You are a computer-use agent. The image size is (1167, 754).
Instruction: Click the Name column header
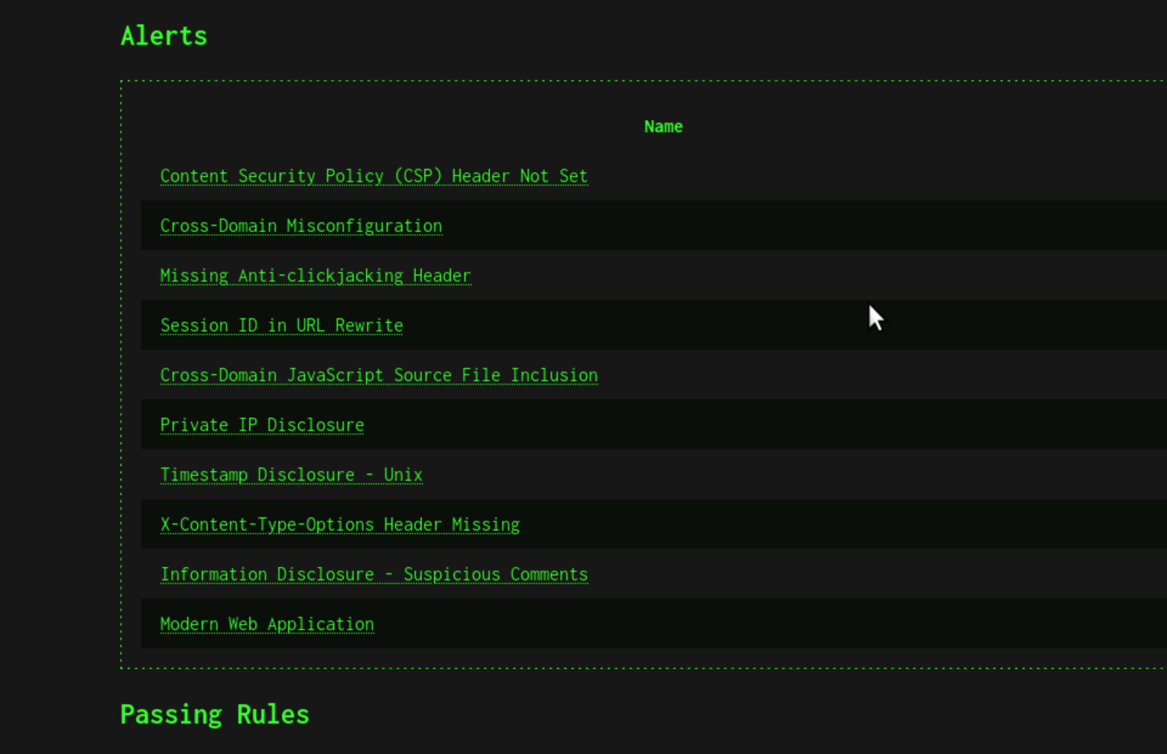point(663,127)
